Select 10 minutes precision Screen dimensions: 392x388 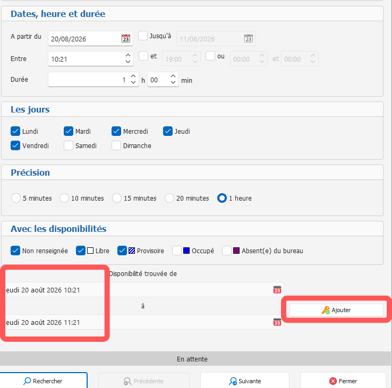[x=64, y=198]
